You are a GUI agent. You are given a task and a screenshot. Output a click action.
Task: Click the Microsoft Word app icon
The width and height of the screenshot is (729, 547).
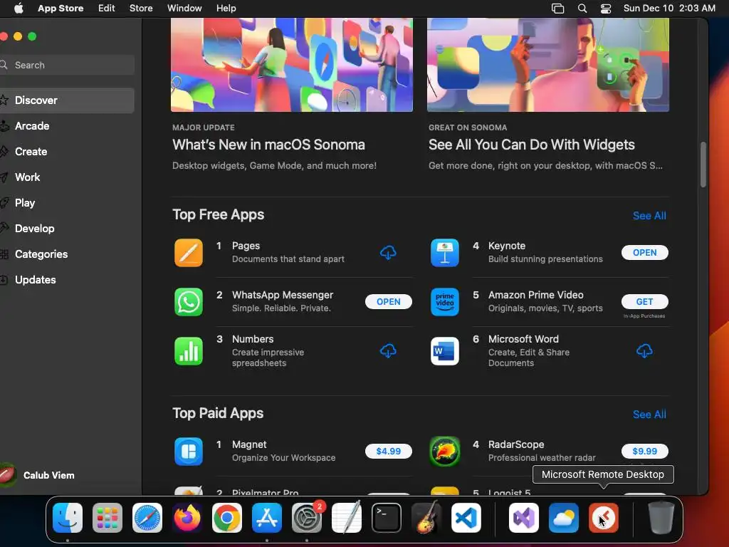(444, 350)
